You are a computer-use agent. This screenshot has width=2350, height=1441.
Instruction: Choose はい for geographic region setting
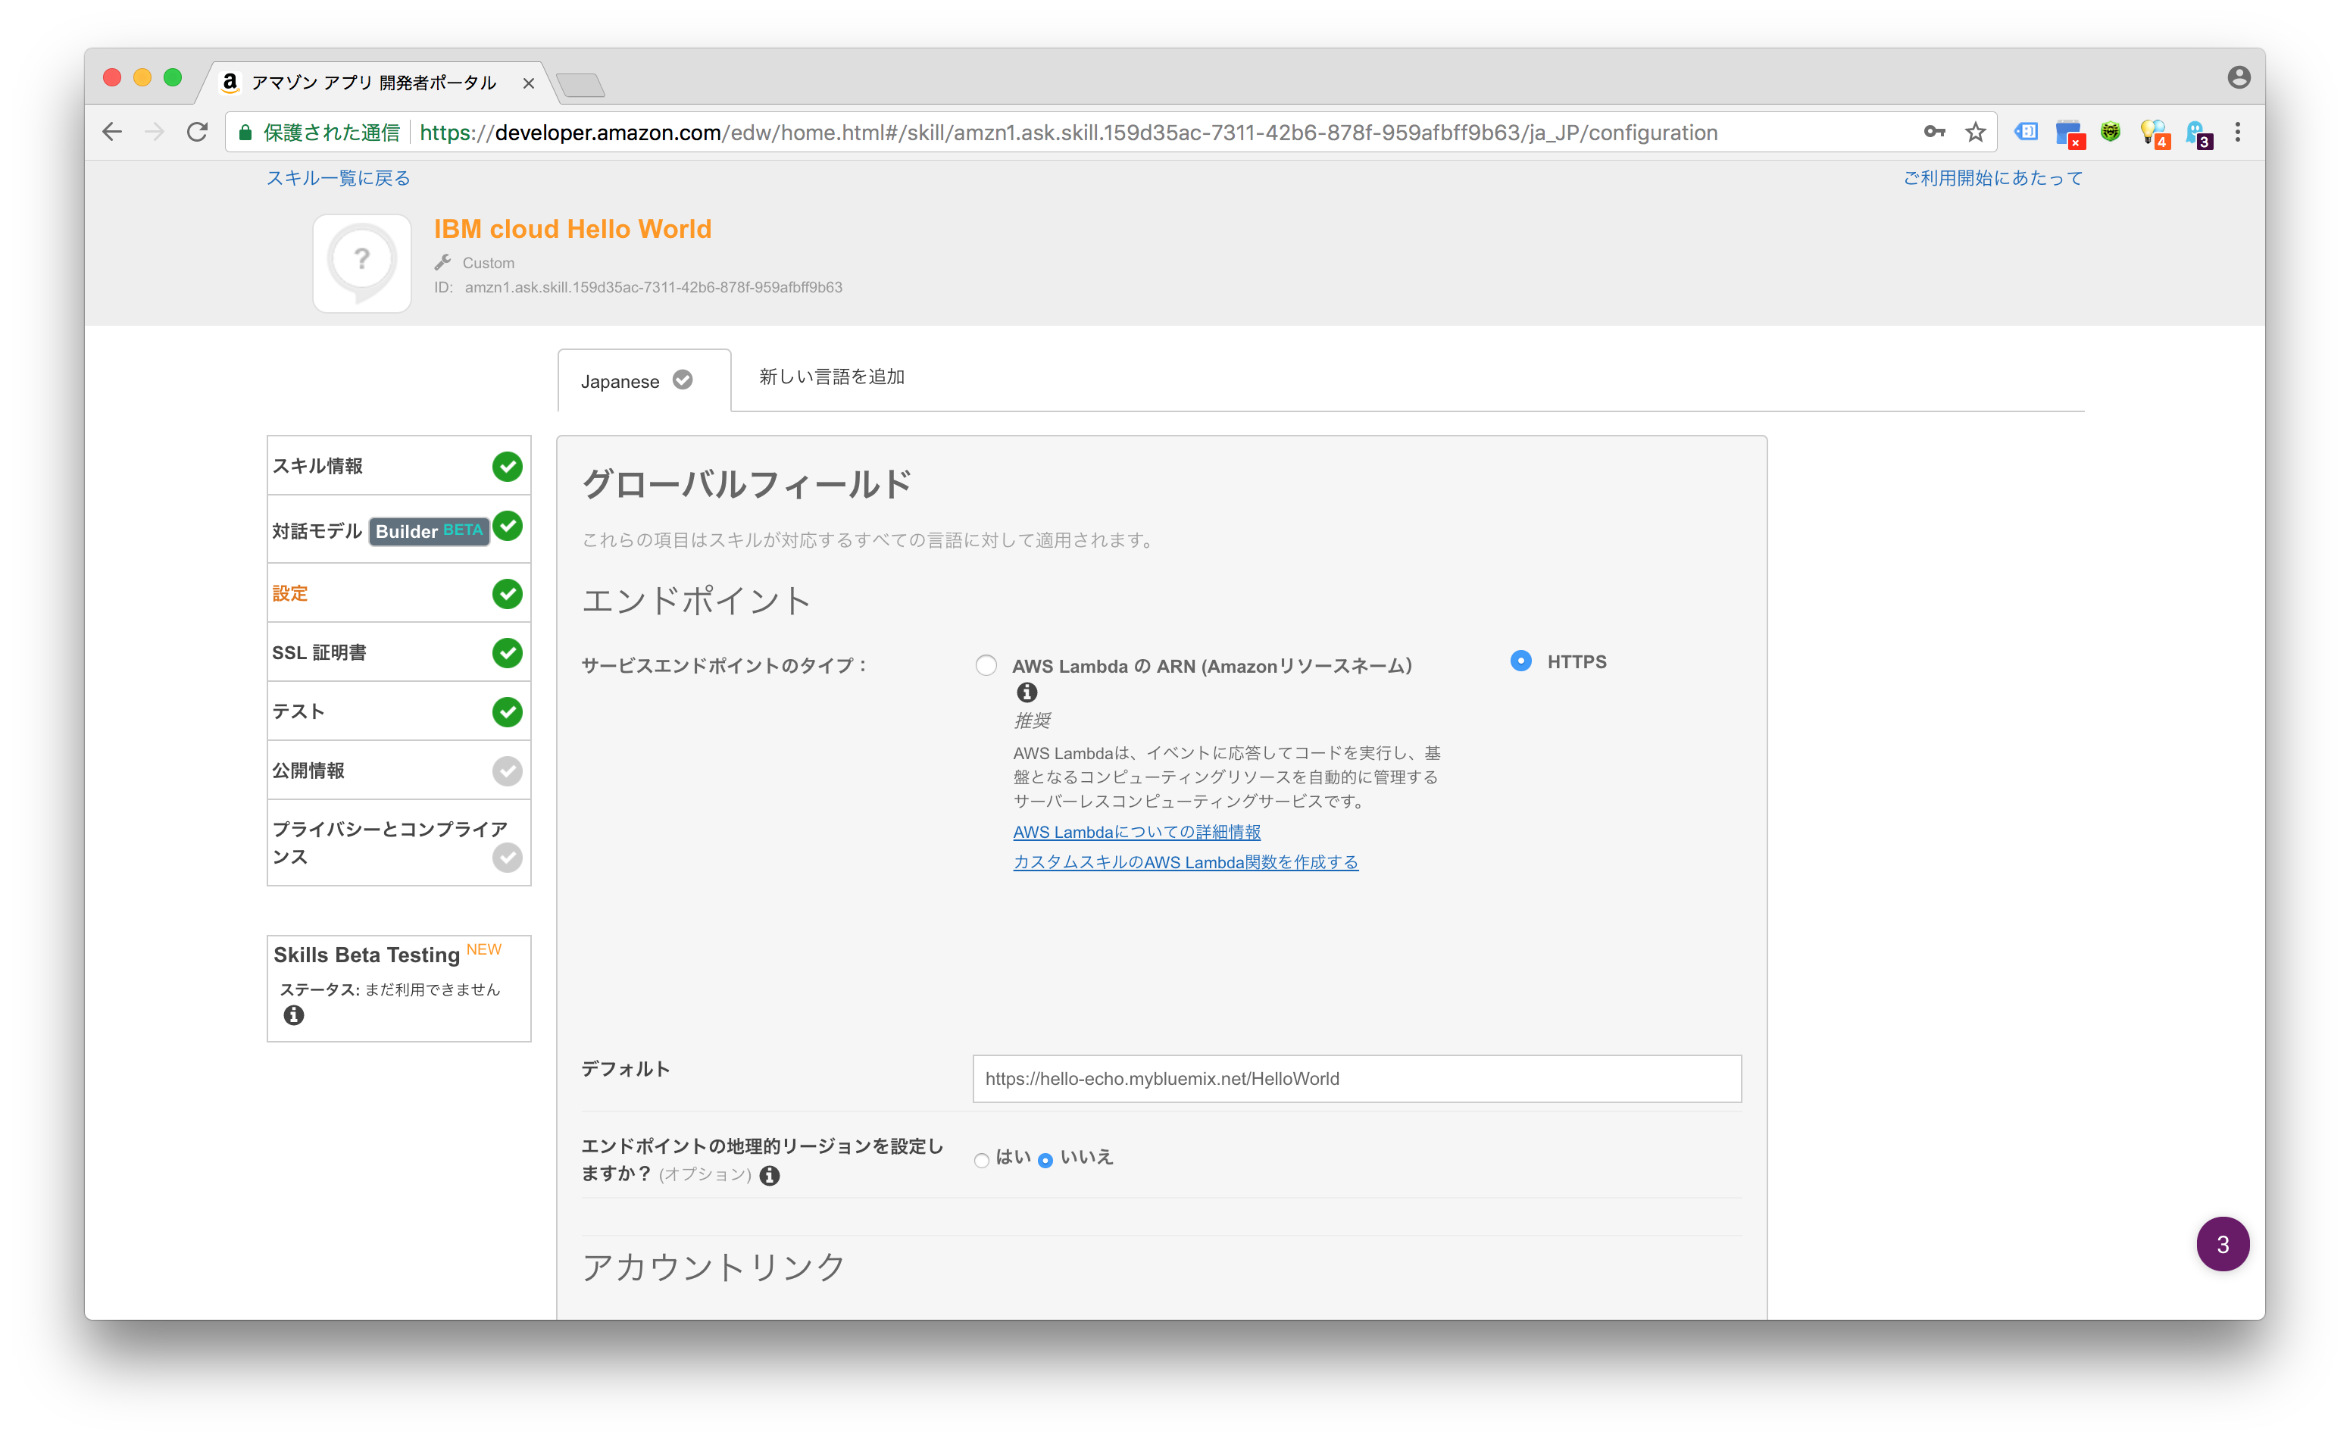tap(981, 1161)
